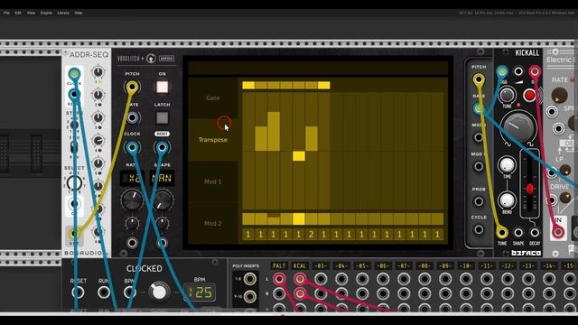Screen dimensions: 578x325
Task: Click the -05- channel label on mixer
Action: click(x=362, y=265)
